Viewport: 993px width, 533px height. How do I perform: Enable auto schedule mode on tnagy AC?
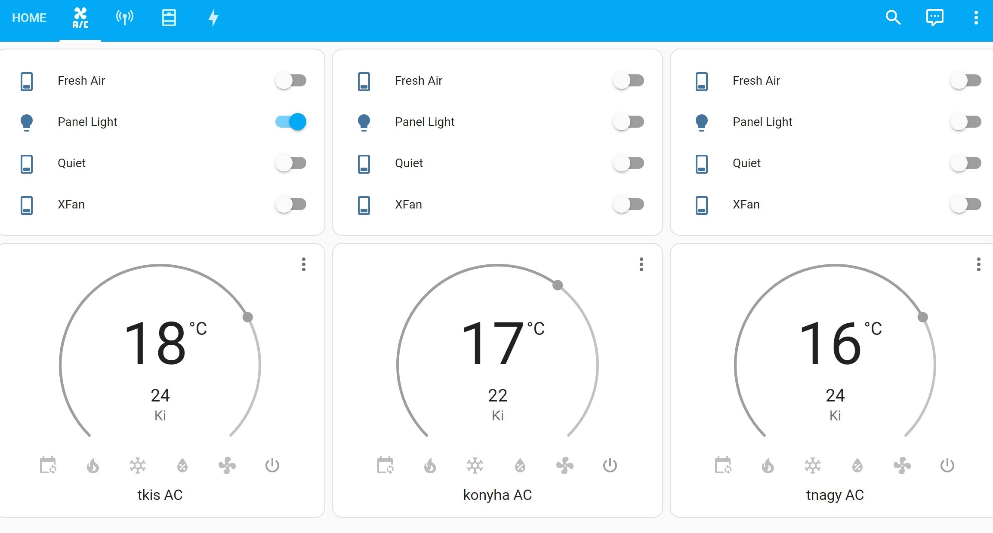coord(723,466)
